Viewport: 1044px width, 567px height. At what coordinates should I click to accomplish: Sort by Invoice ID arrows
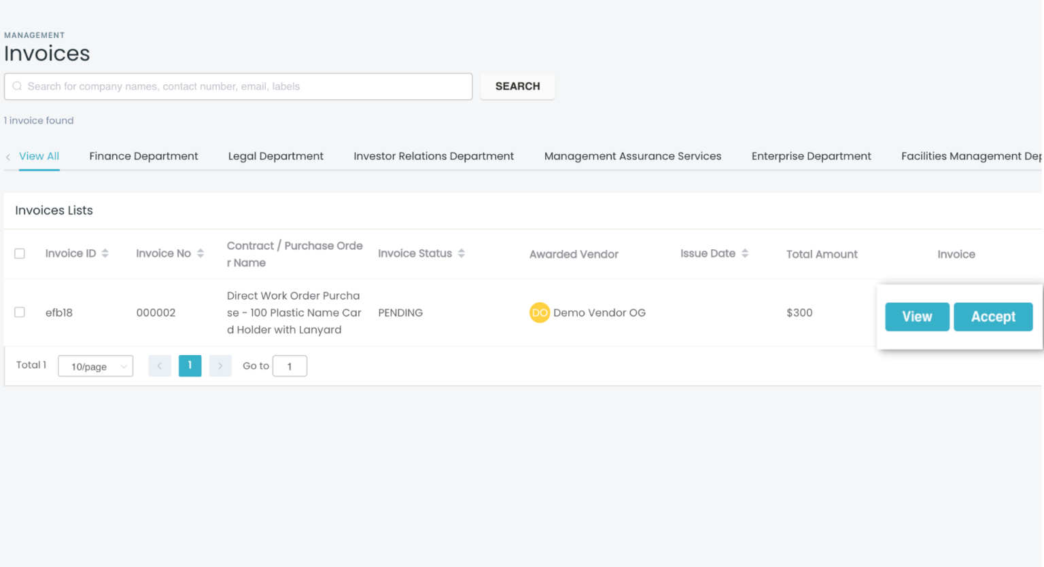tap(105, 253)
